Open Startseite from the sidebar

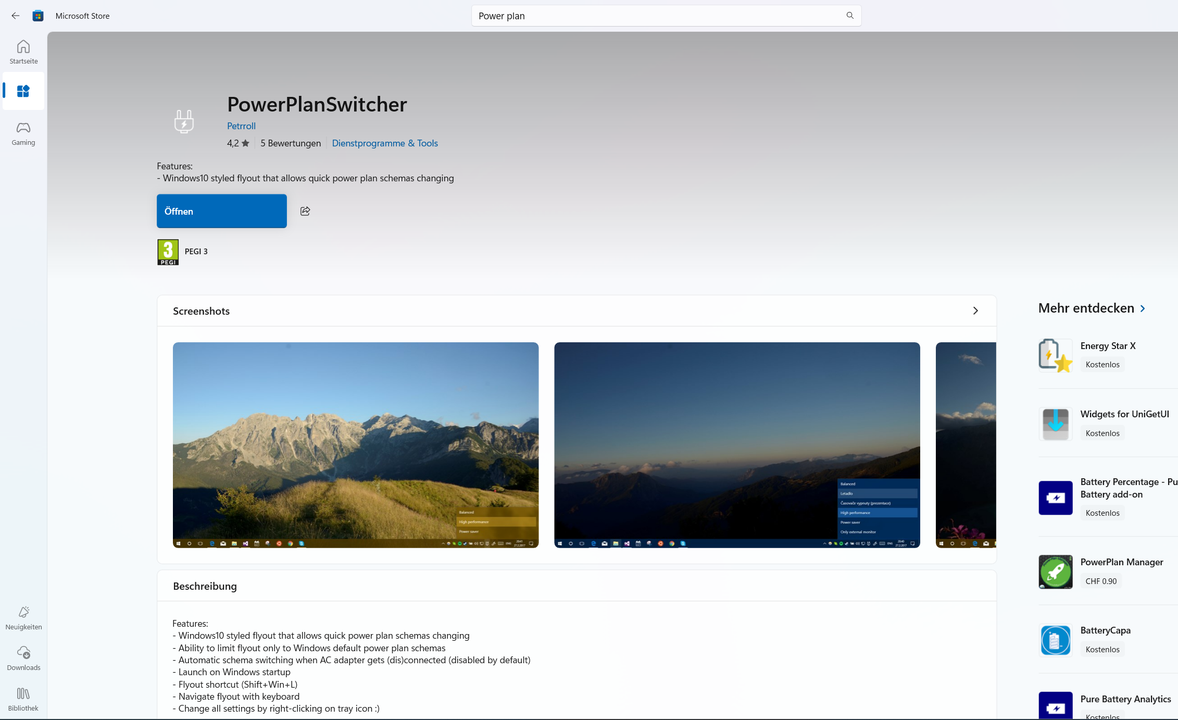23,52
